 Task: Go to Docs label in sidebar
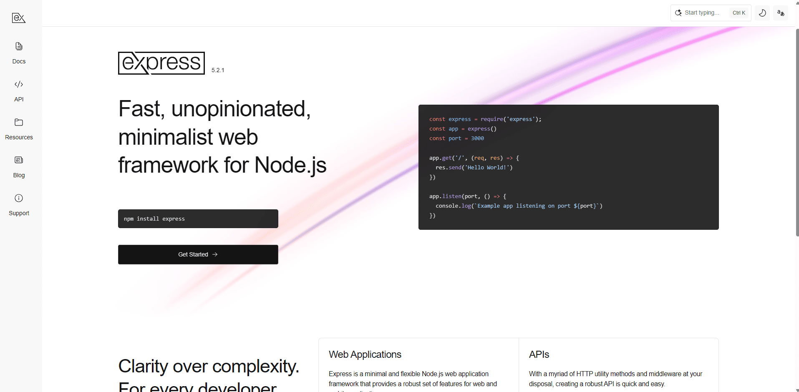tap(19, 61)
